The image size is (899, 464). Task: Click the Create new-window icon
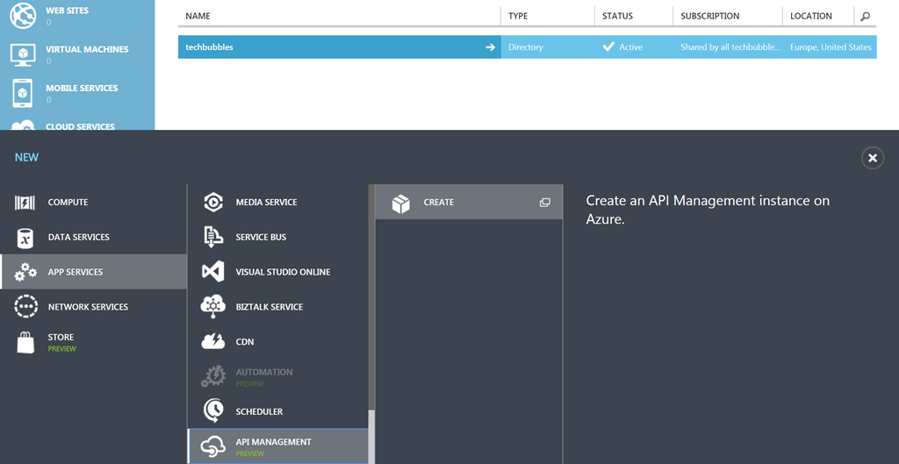544,203
